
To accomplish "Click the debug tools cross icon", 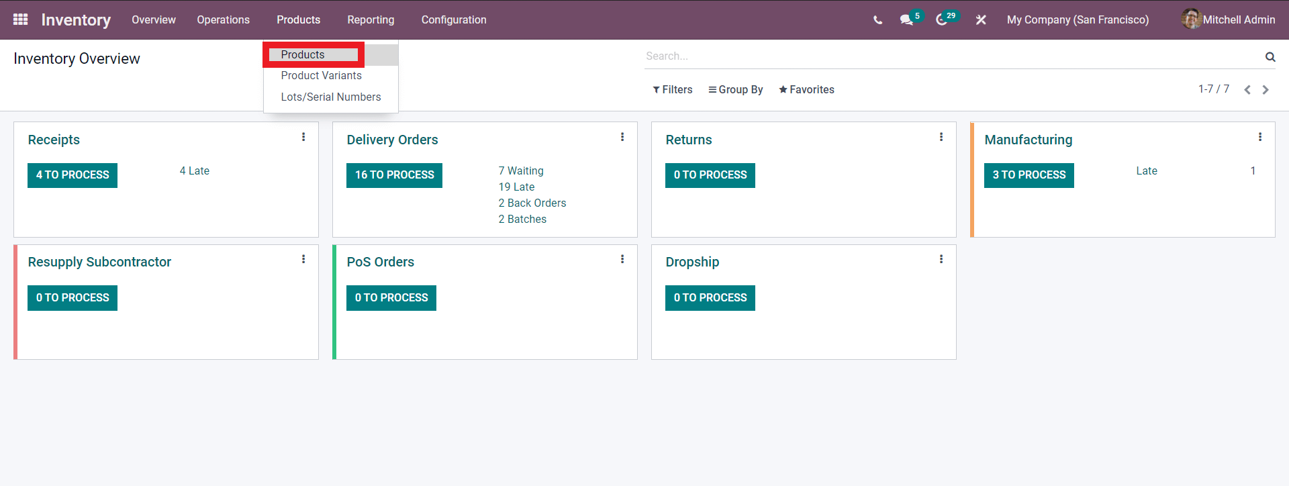I will pyautogui.click(x=981, y=20).
